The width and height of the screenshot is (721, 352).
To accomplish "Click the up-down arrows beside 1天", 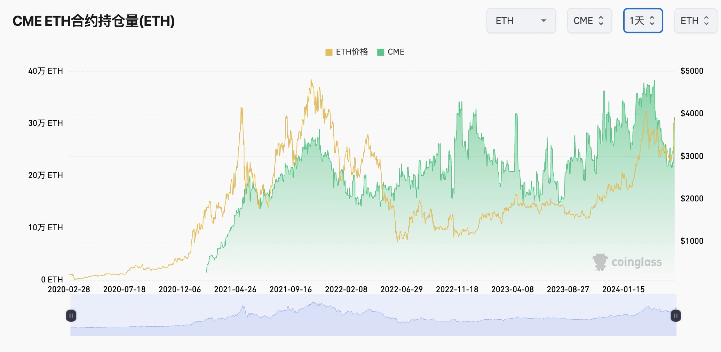I will coord(652,21).
